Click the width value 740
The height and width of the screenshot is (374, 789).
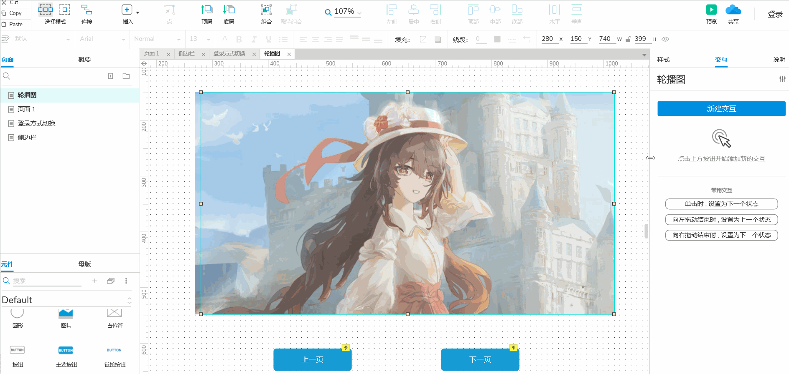[605, 39]
